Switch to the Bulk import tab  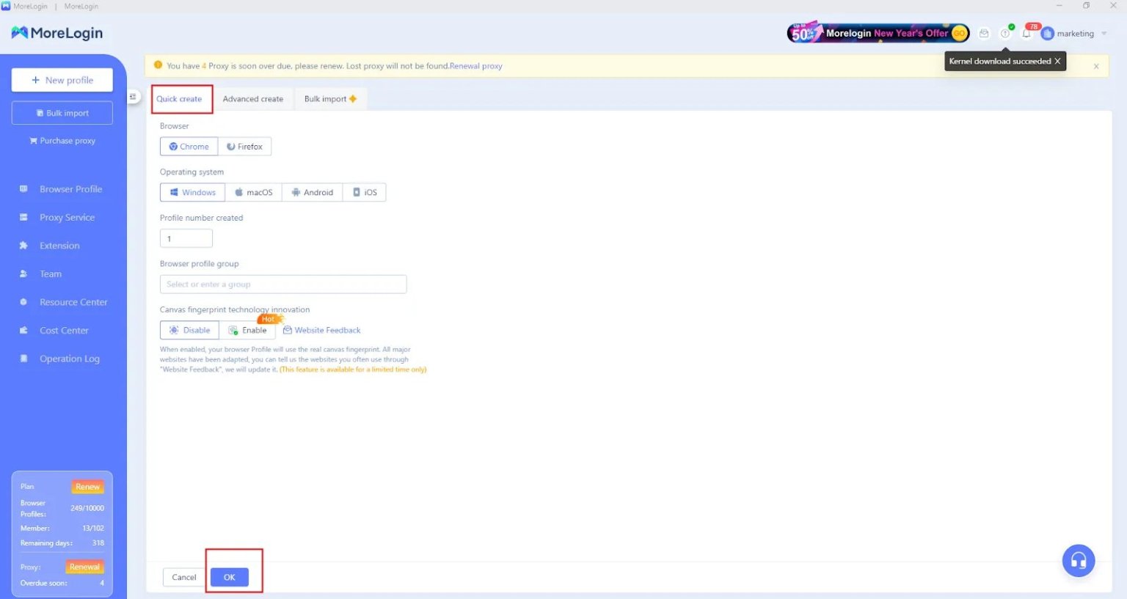pos(329,99)
